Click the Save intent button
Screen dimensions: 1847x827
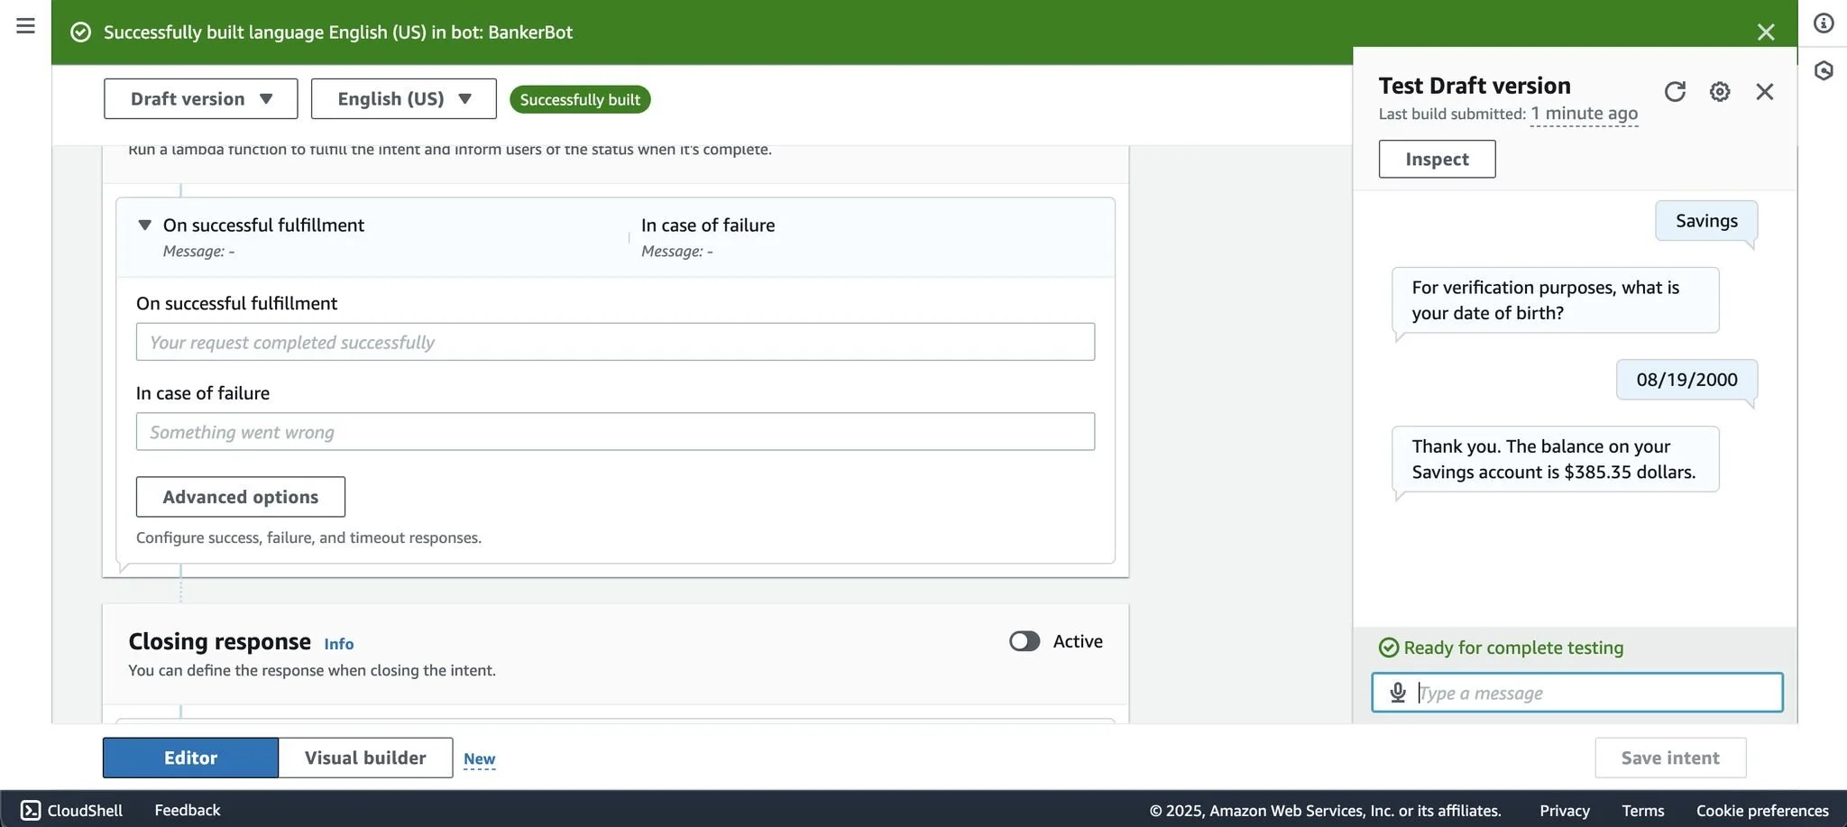[1670, 758]
